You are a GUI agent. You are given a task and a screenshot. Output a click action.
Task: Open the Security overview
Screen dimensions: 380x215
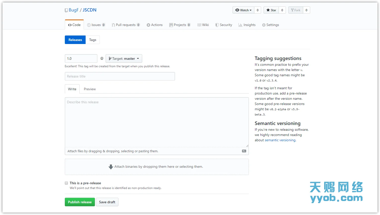click(x=224, y=25)
